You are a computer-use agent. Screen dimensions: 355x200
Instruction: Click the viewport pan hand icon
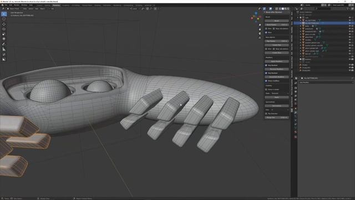pos(260,29)
